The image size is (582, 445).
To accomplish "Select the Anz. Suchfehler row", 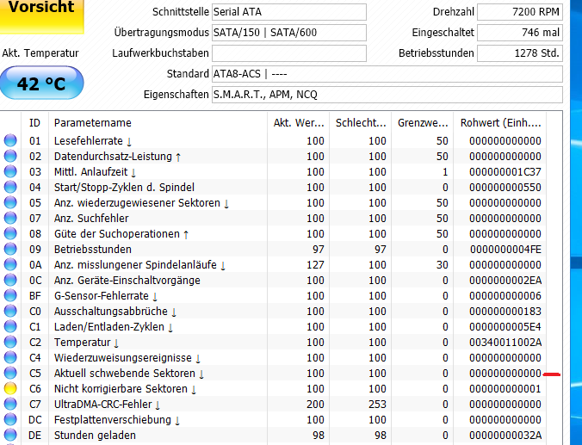I will (x=273, y=219).
